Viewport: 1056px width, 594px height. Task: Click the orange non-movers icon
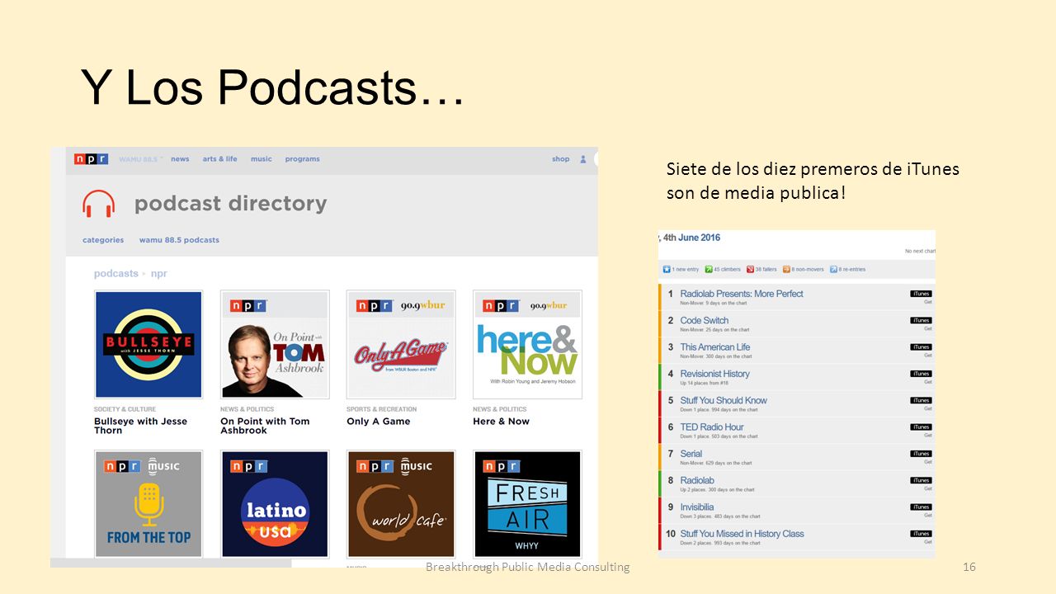coord(786,269)
